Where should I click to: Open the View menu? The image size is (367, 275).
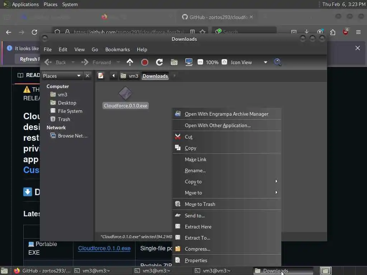click(80, 49)
